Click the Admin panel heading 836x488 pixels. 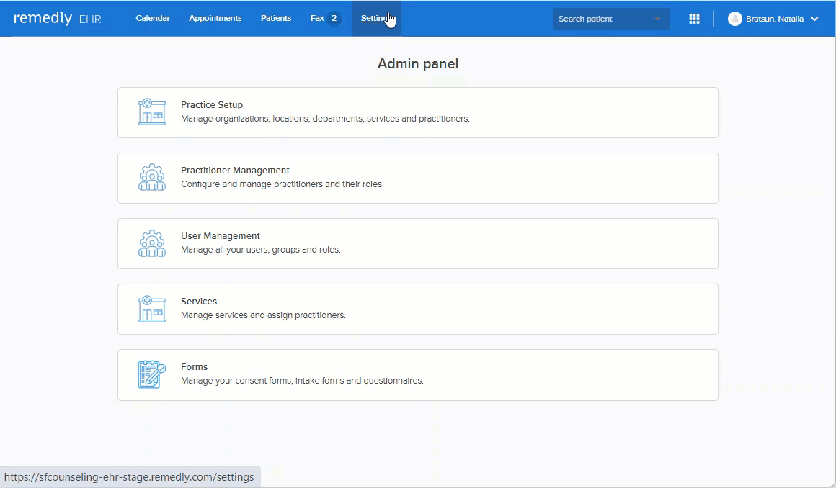(x=418, y=63)
